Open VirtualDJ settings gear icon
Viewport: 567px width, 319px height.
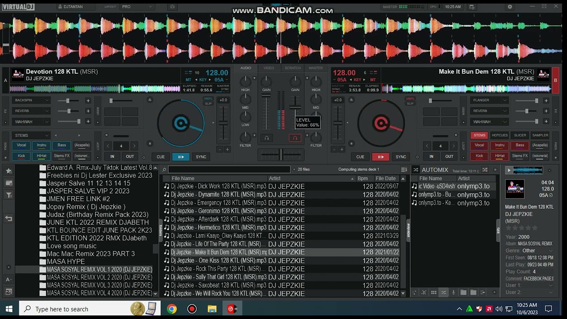click(x=510, y=7)
